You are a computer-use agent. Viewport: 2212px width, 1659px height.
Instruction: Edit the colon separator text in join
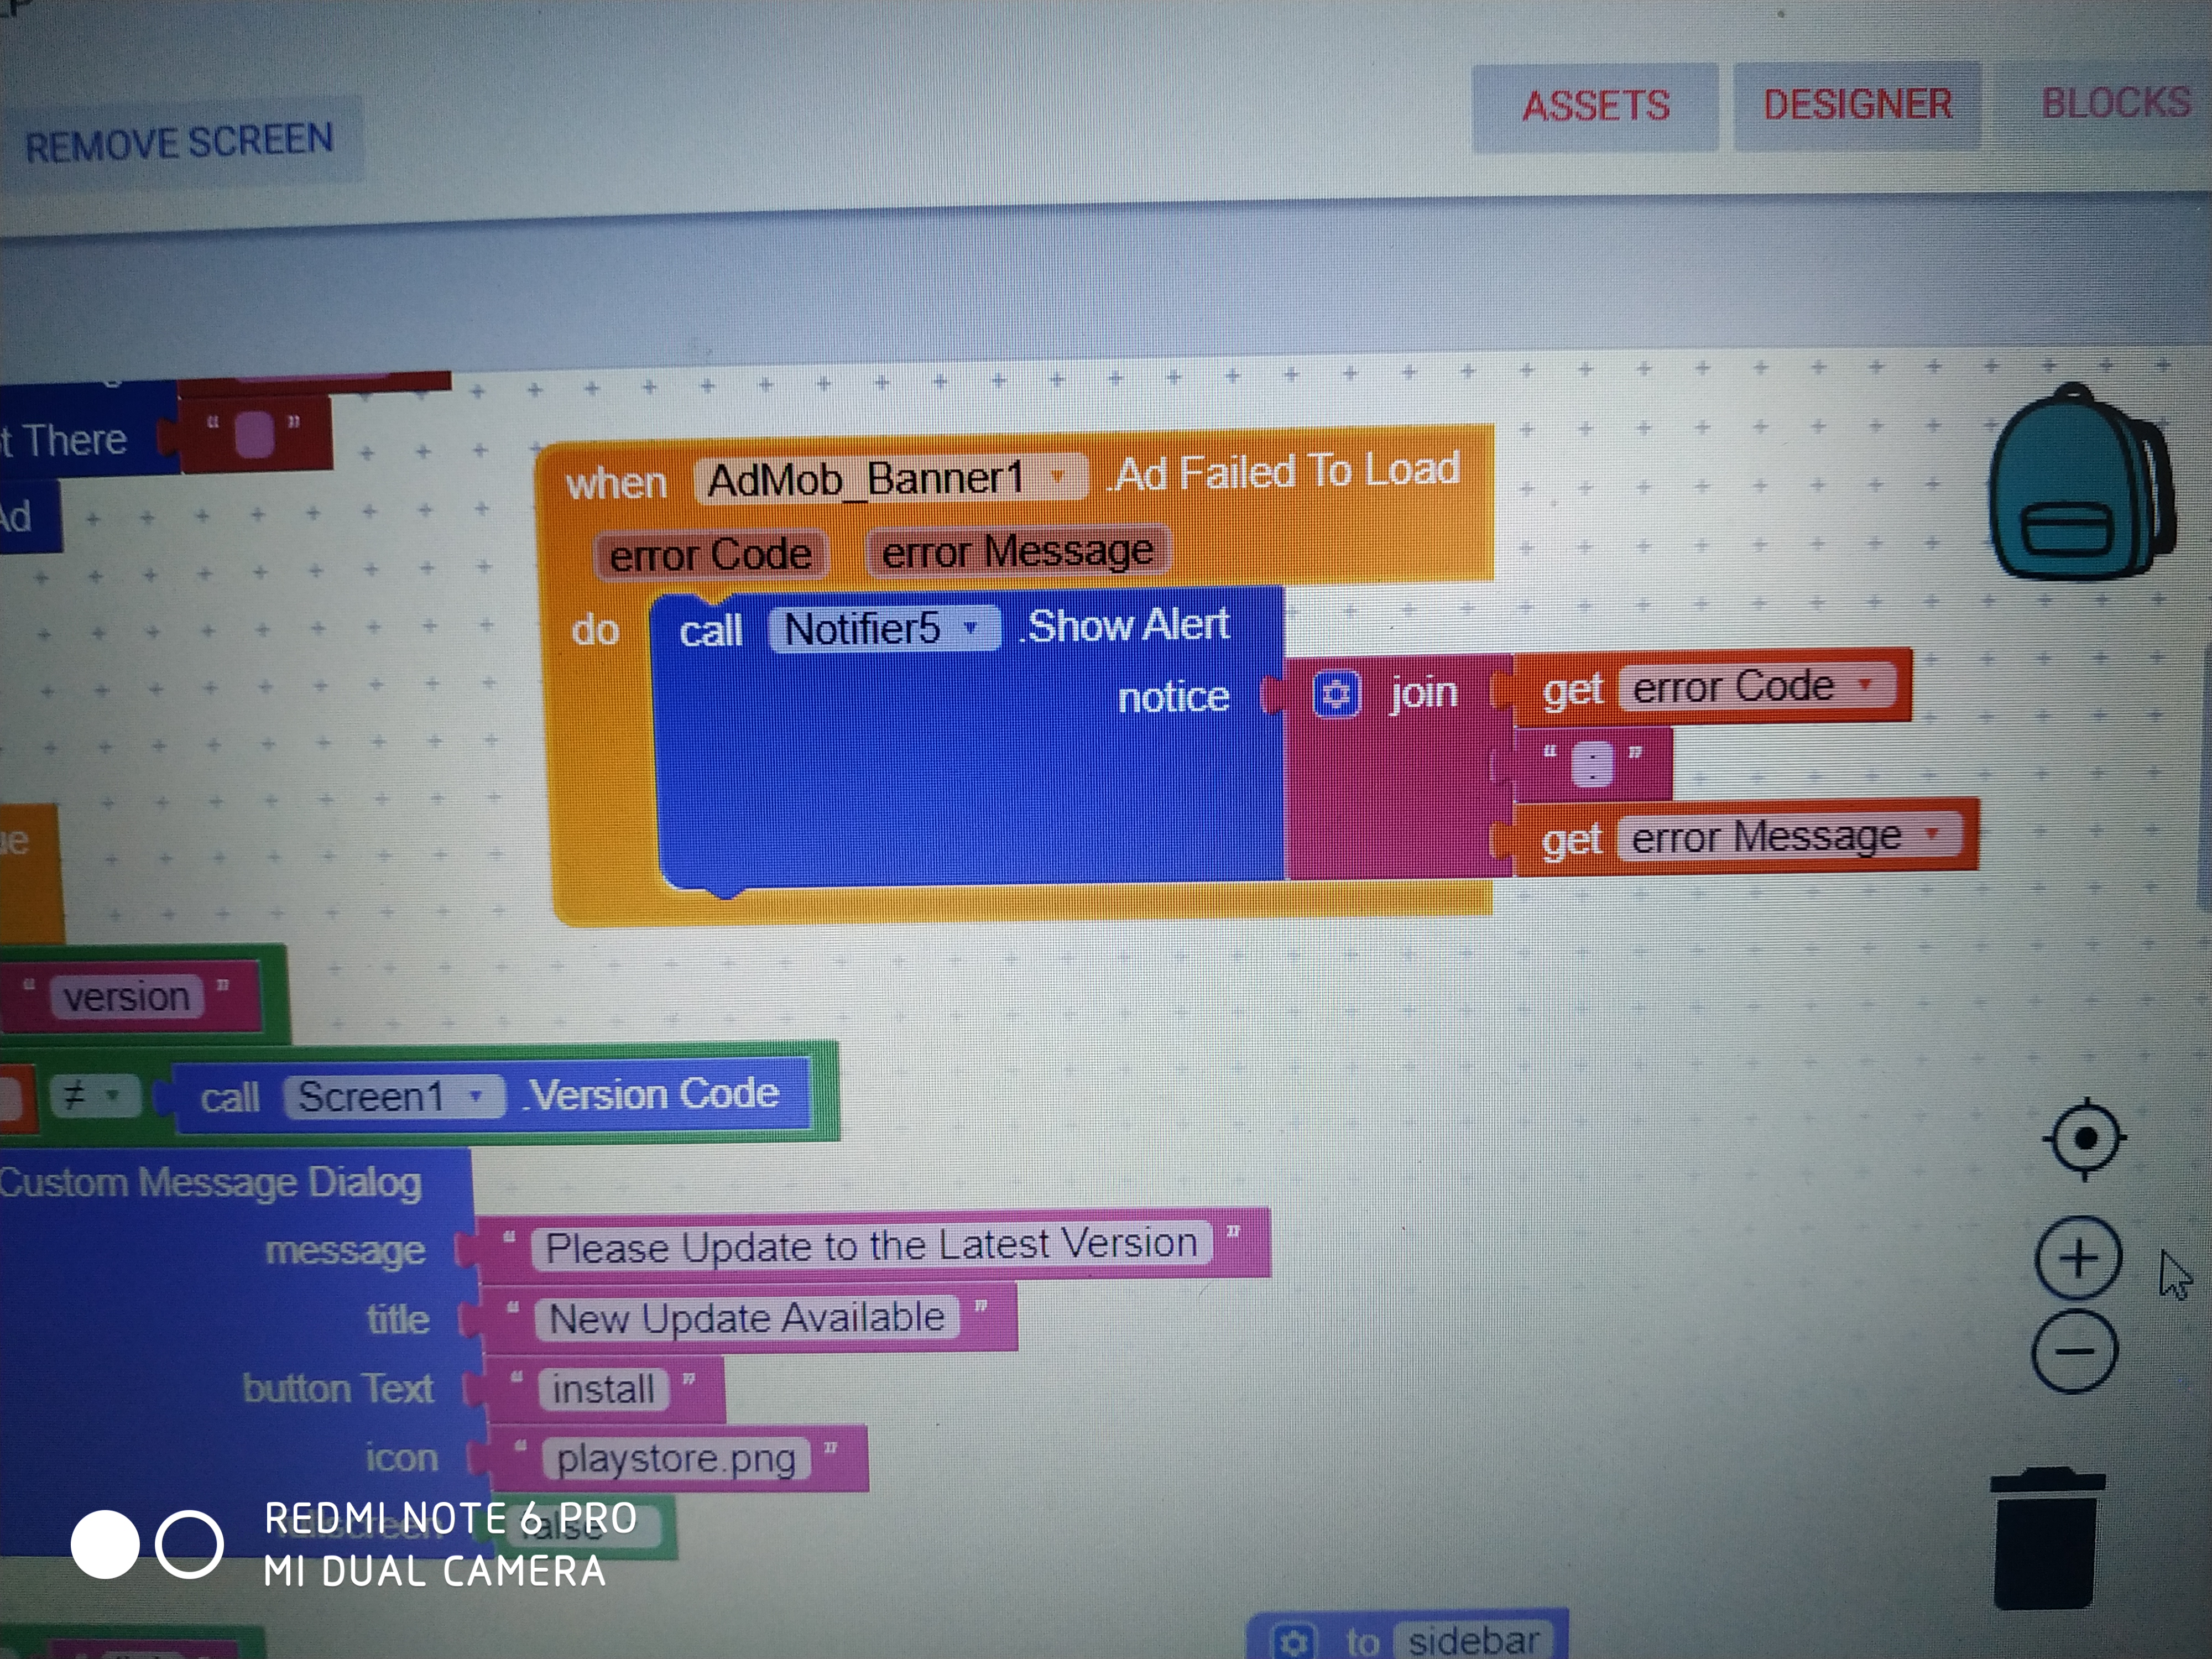point(1593,765)
